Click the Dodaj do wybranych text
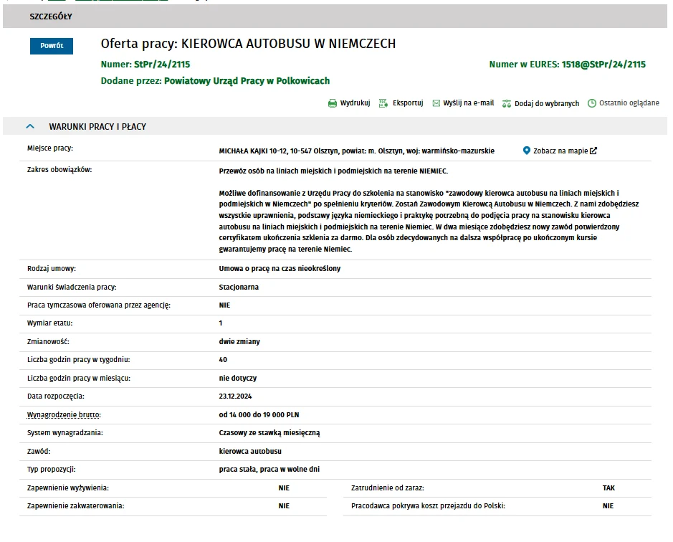This screenshot has height=542, width=673. tap(546, 104)
